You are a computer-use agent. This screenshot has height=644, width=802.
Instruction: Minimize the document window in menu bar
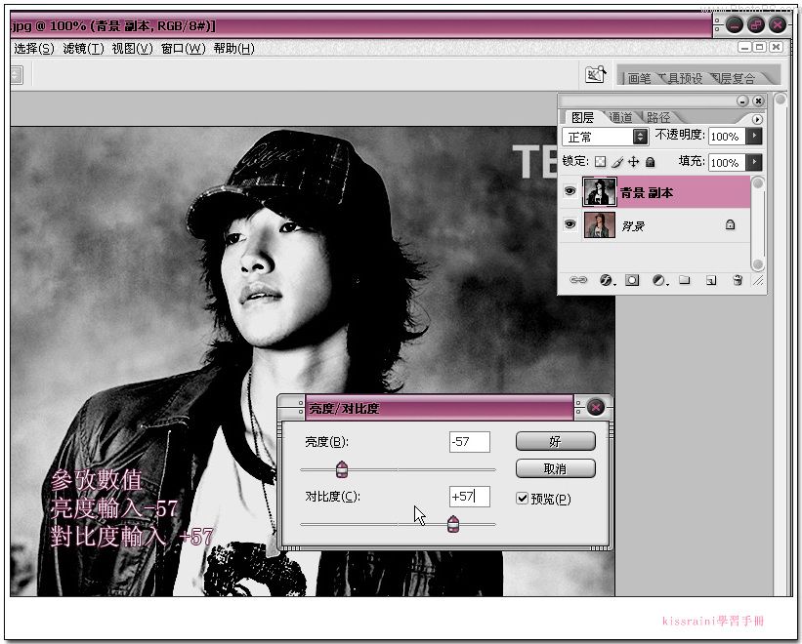click(x=744, y=48)
